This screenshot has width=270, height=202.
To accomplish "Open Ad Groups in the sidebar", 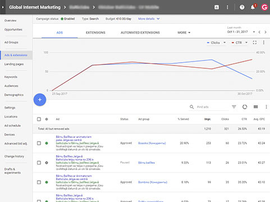I will click(x=11, y=43).
